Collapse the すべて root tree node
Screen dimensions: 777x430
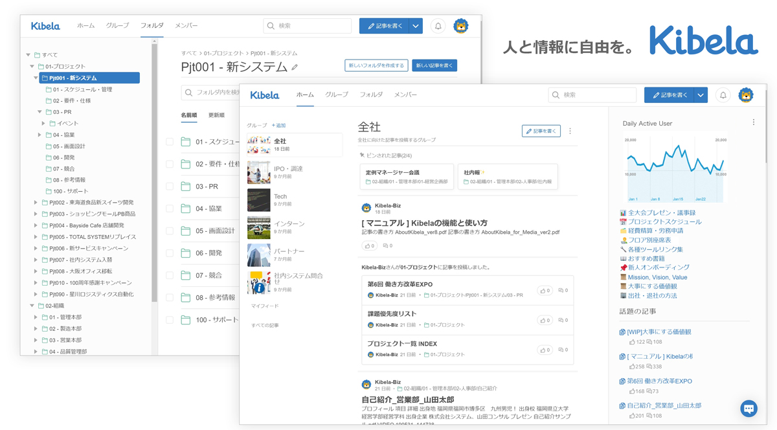(x=28, y=55)
